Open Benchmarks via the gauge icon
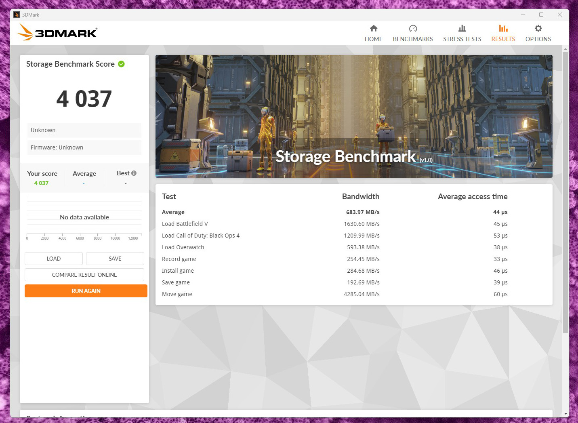This screenshot has height=423, width=578. pos(412,28)
